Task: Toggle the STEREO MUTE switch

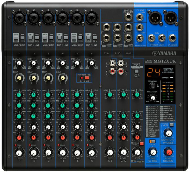Action: pyautogui.click(x=172, y=125)
